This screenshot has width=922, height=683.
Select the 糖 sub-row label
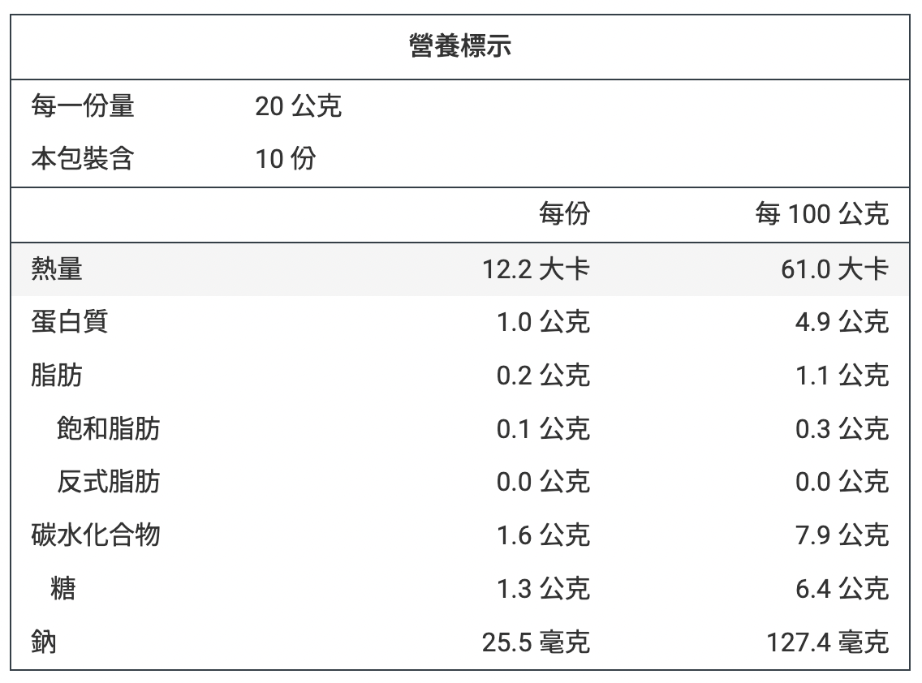point(62,589)
